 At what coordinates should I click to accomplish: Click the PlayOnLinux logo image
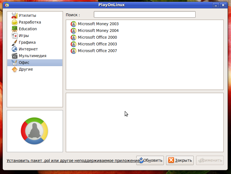pyautogui.click(x=35, y=131)
